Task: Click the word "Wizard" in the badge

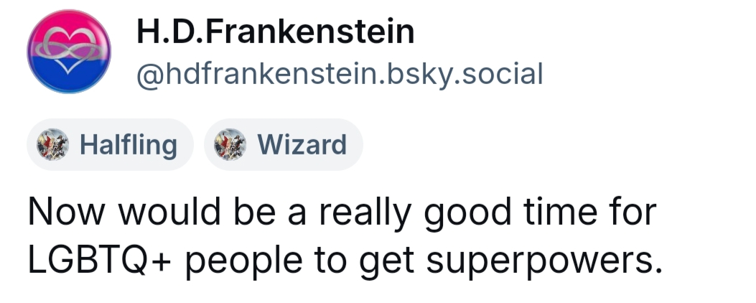Action: [x=302, y=145]
